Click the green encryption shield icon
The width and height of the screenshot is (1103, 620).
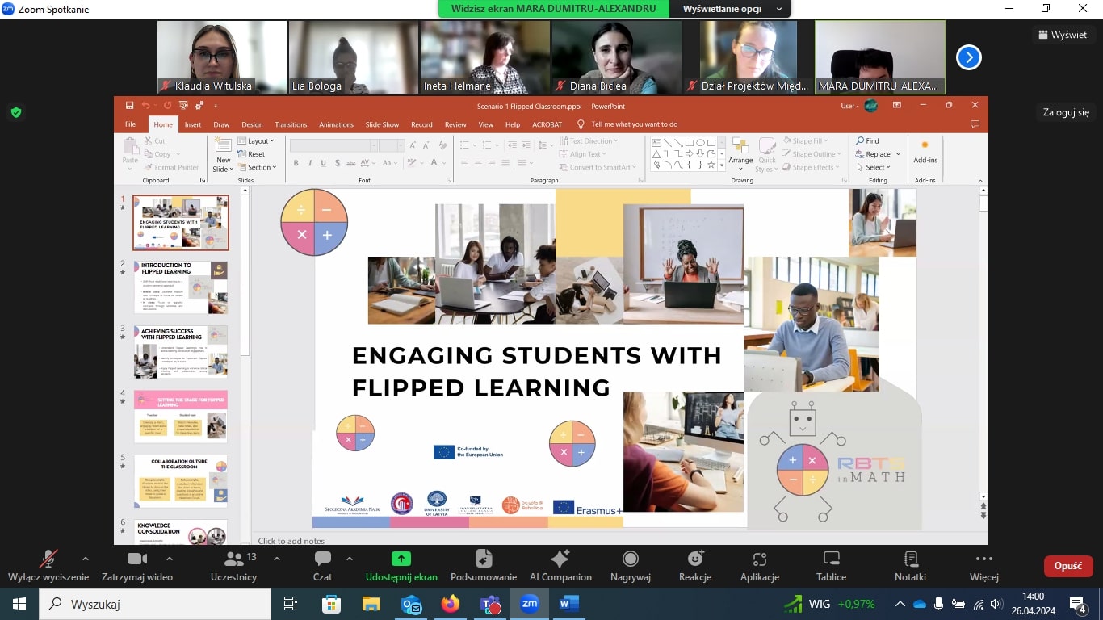(15, 112)
